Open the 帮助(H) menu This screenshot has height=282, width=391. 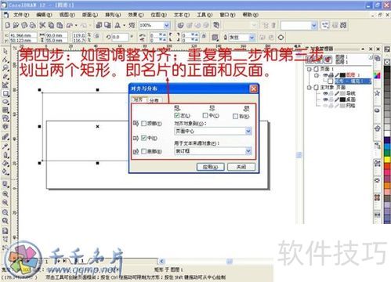point(250,15)
